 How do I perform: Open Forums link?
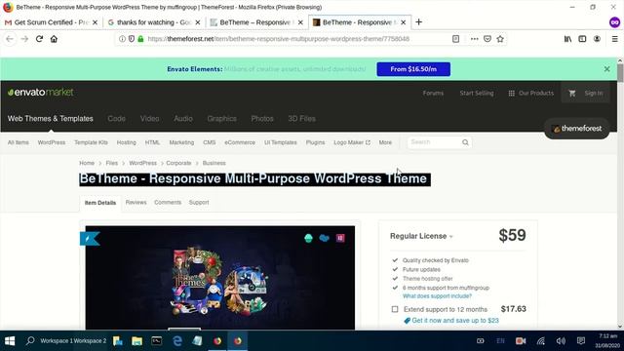point(433,94)
